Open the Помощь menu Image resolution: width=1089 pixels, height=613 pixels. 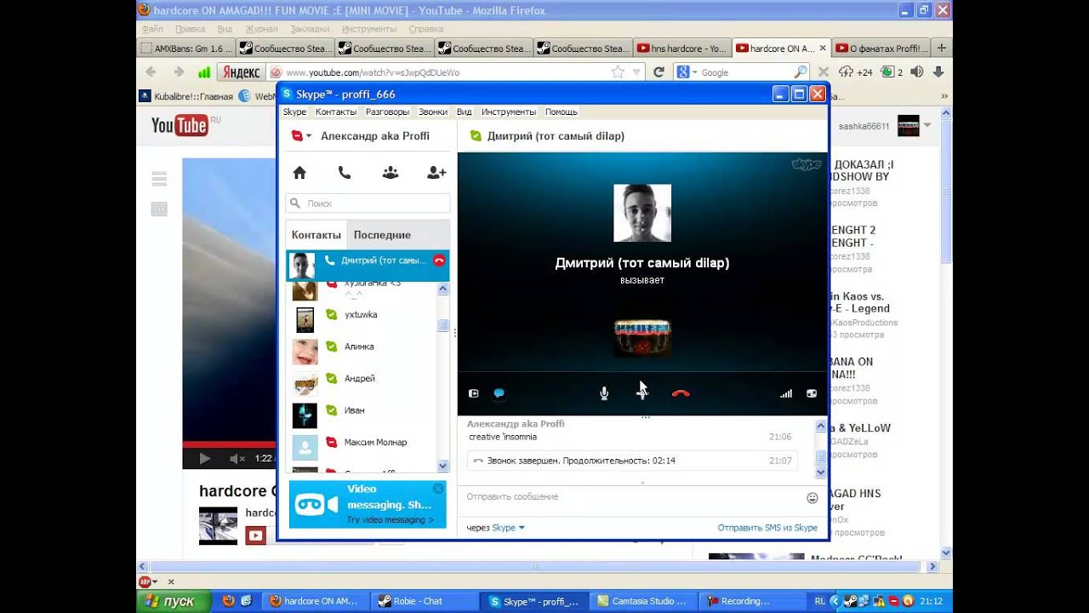point(562,112)
